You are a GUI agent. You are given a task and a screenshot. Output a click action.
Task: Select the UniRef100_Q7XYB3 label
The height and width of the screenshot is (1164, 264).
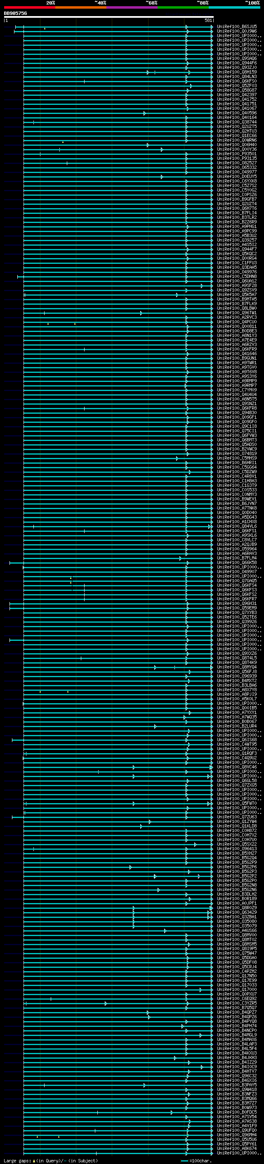[x=237, y=612]
